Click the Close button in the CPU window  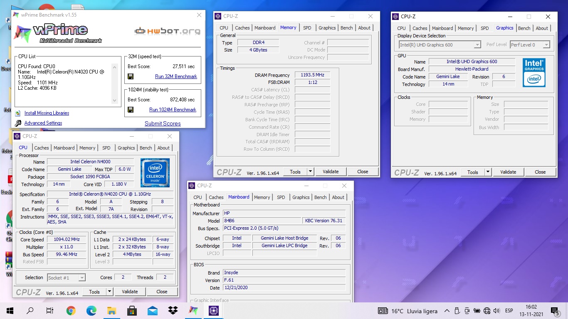(162, 292)
